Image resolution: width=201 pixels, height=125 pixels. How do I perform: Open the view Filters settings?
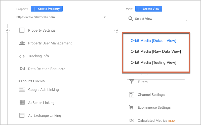point(143,82)
